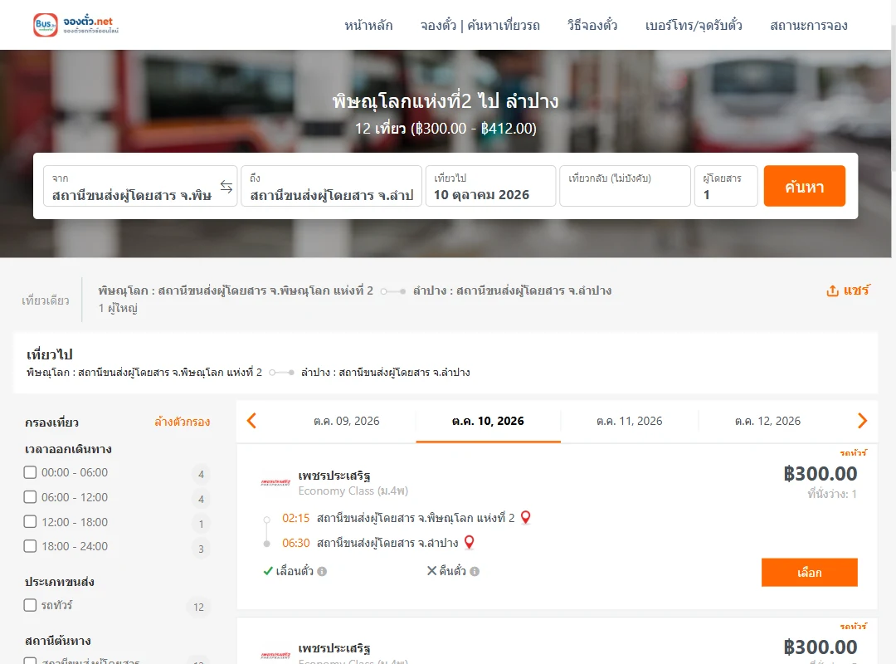Screen dimensions: 896x664
Task: Tick the 06:00 - 12:00 departure filter
Action: (x=31, y=497)
